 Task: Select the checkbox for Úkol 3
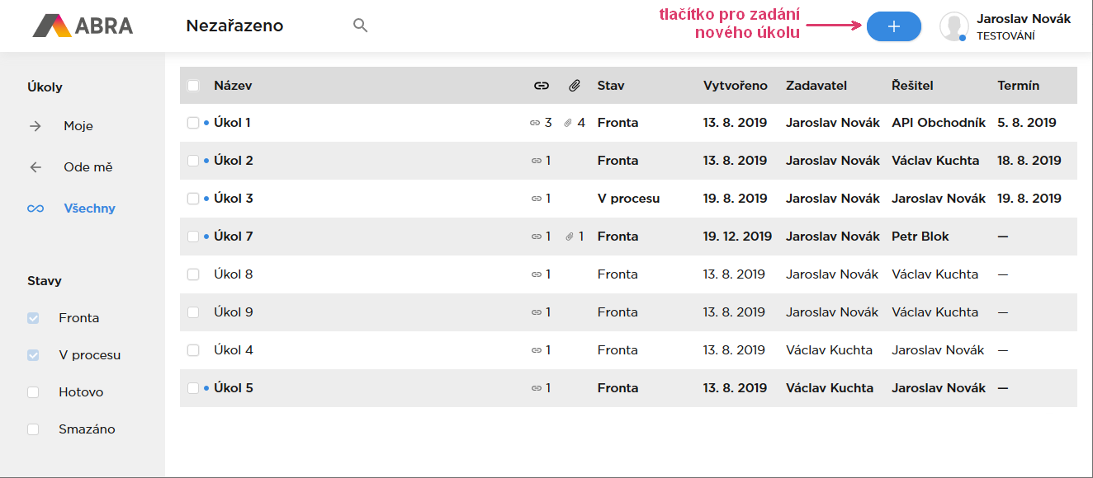click(x=193, y=199)
